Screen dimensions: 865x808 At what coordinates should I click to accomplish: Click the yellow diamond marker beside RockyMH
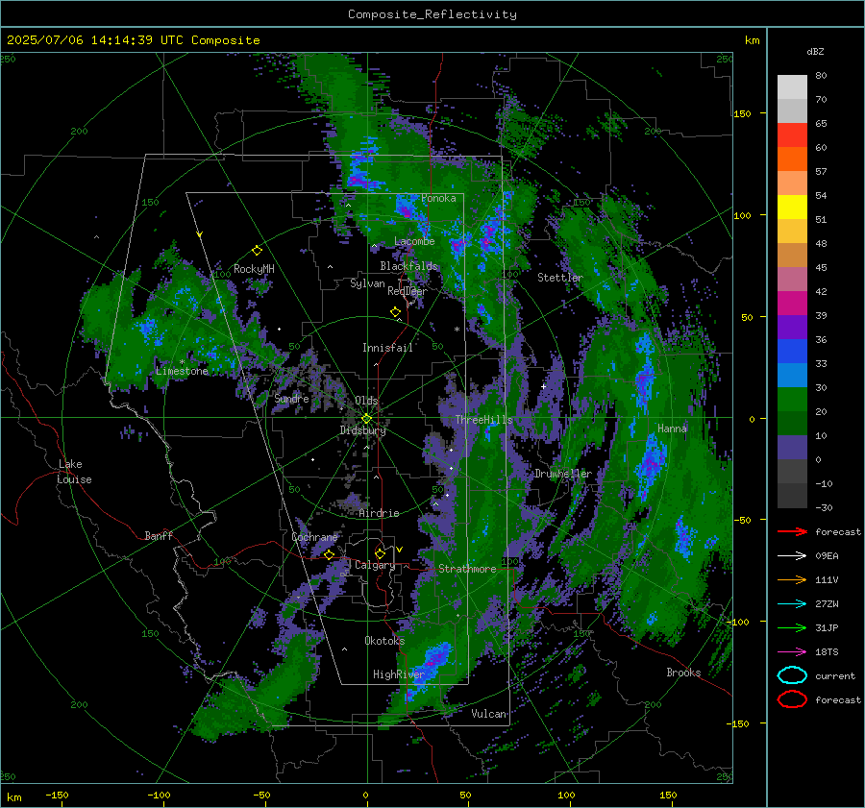coord(257,251)
